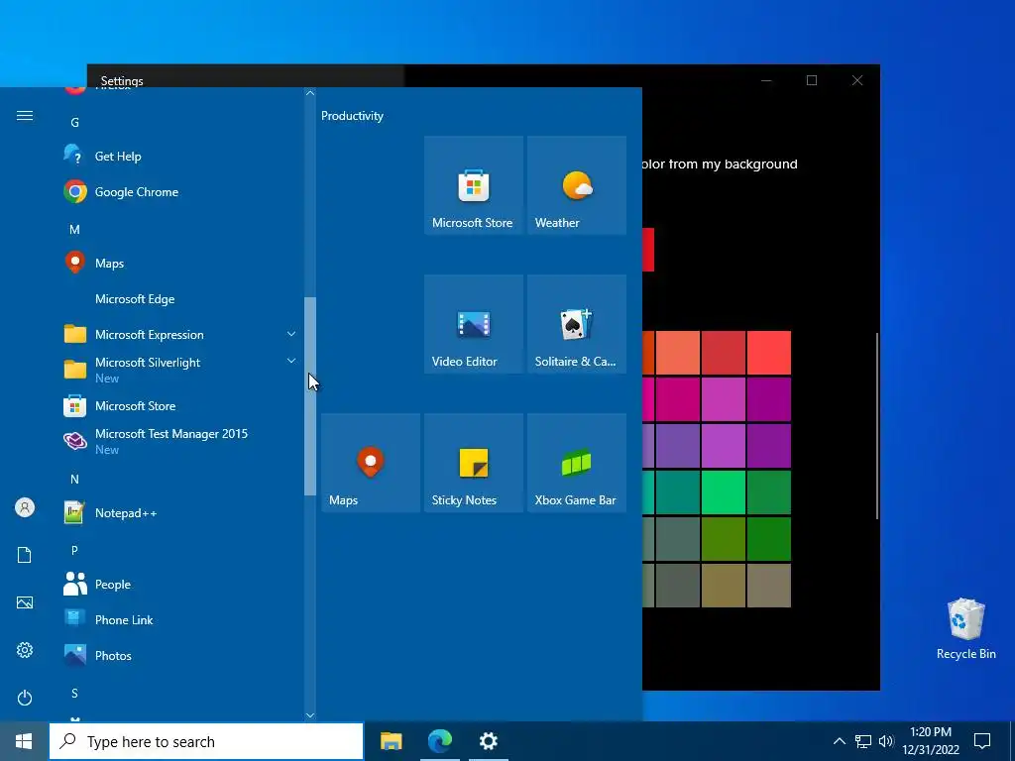Click the app list scroll-down arrow
This screenshot has width=1015, height=761.
[310, 715]
